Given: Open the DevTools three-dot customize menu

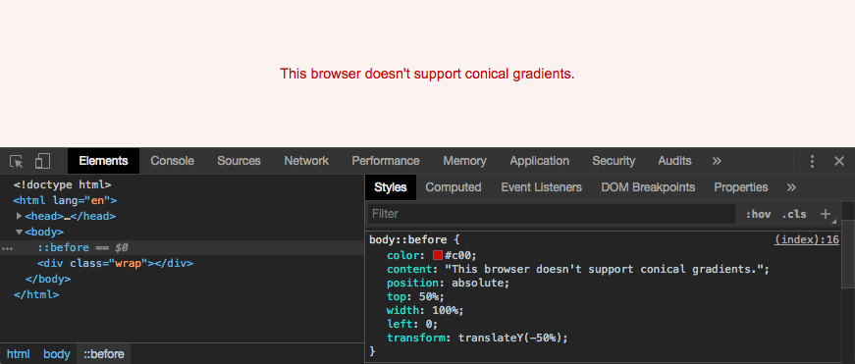Looking at the screenshot, I should (x=812, y=161).
